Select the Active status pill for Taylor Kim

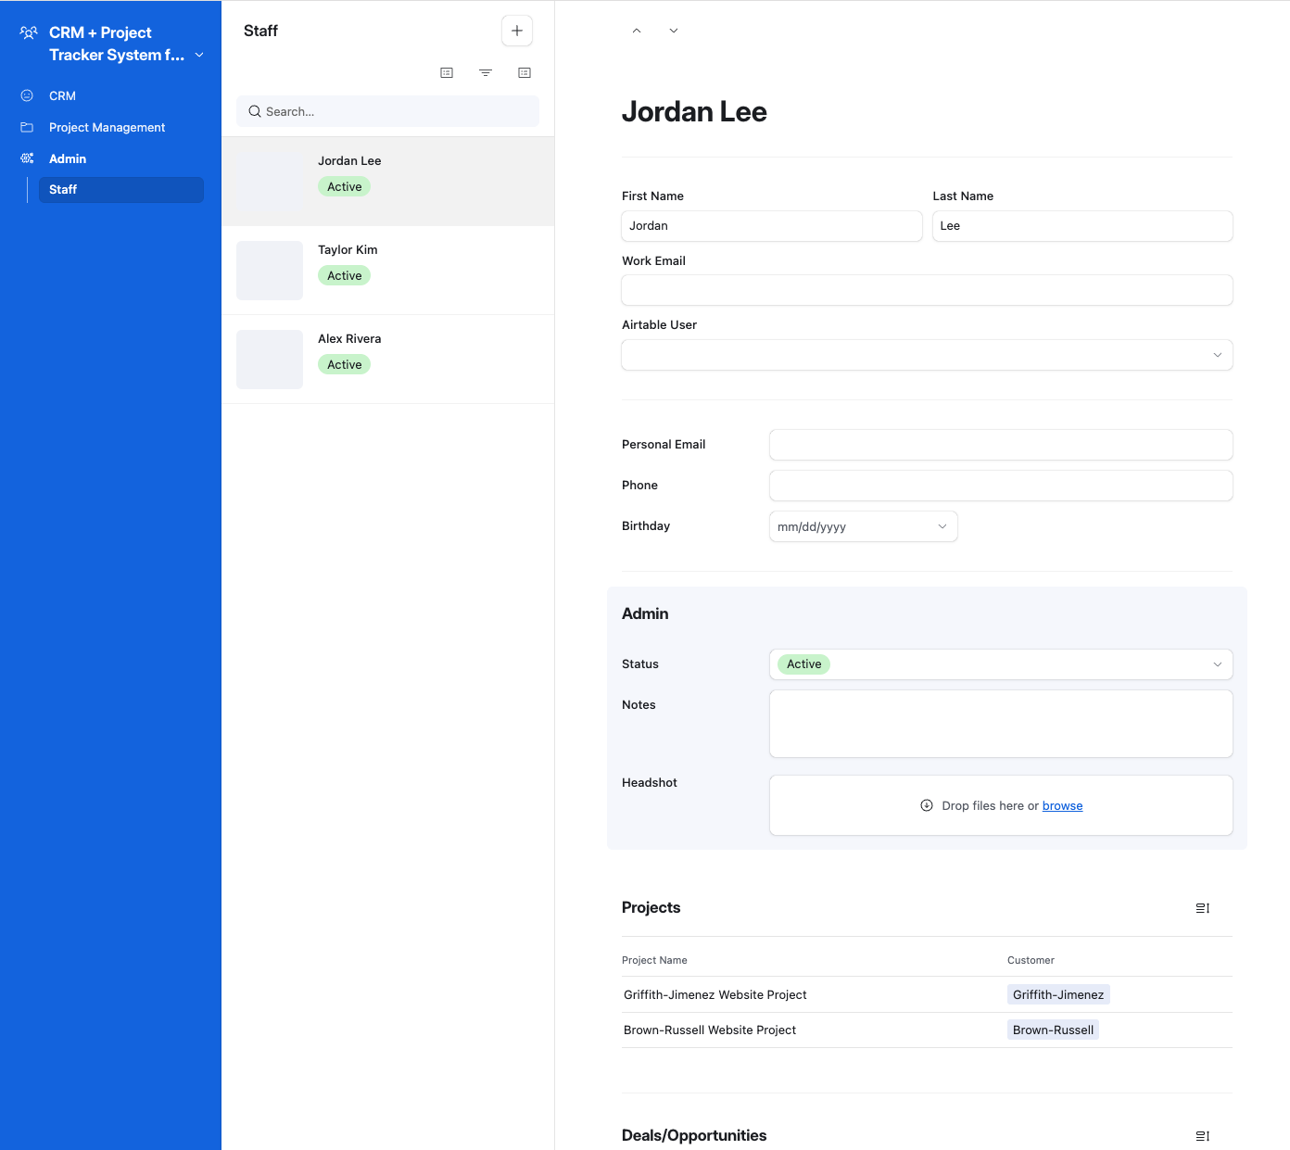pos(344,275)
